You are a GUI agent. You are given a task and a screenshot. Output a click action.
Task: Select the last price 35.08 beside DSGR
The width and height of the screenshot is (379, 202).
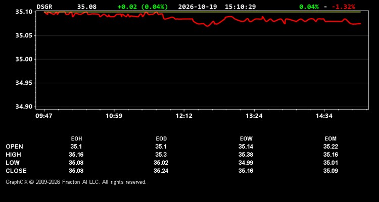click(x=87, y=7)
